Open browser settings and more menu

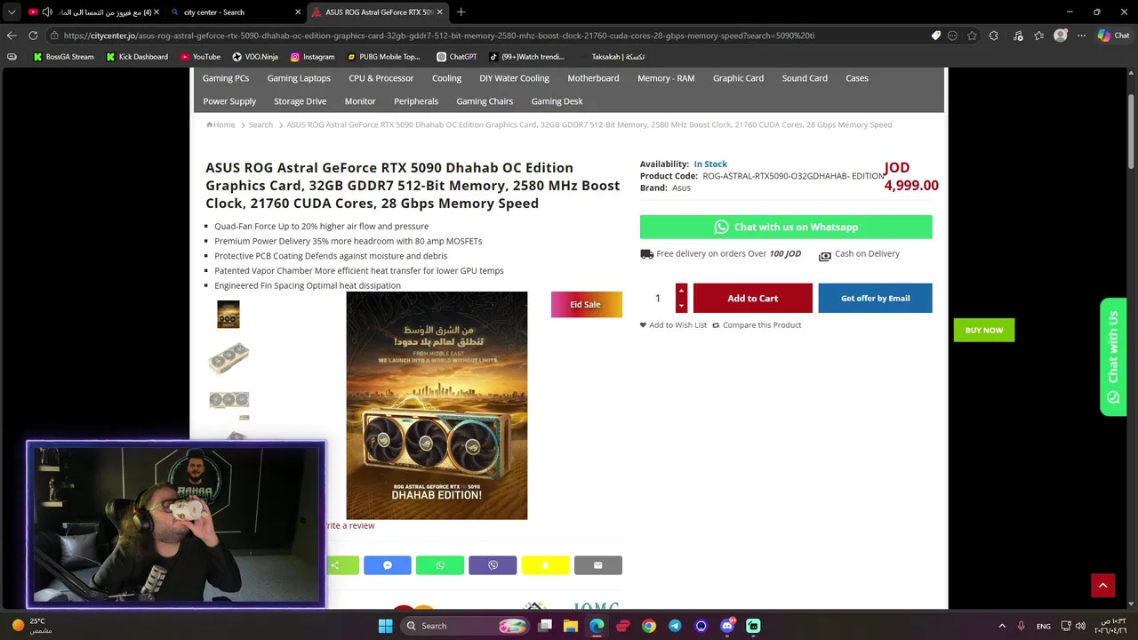[1081, 36]
